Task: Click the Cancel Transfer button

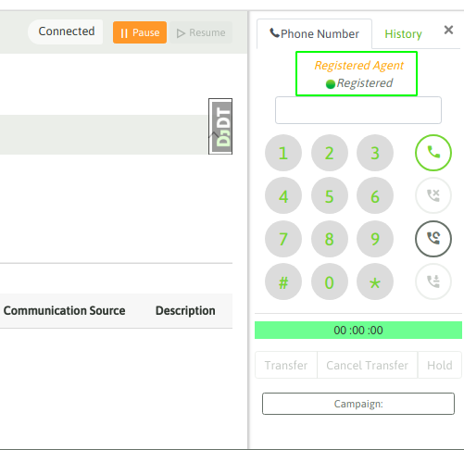Action: click(367, 365)
